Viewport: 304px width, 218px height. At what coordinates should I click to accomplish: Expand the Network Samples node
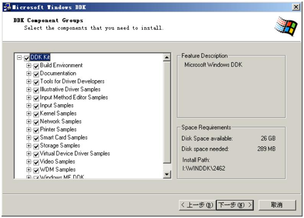[29, 122]
